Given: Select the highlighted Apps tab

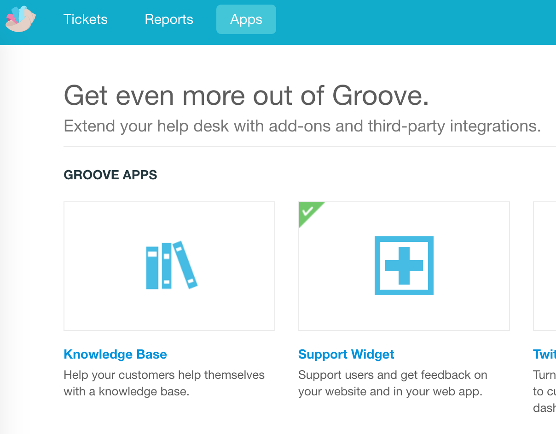Looking at the screenshot, I should click(x=246, y=19).
